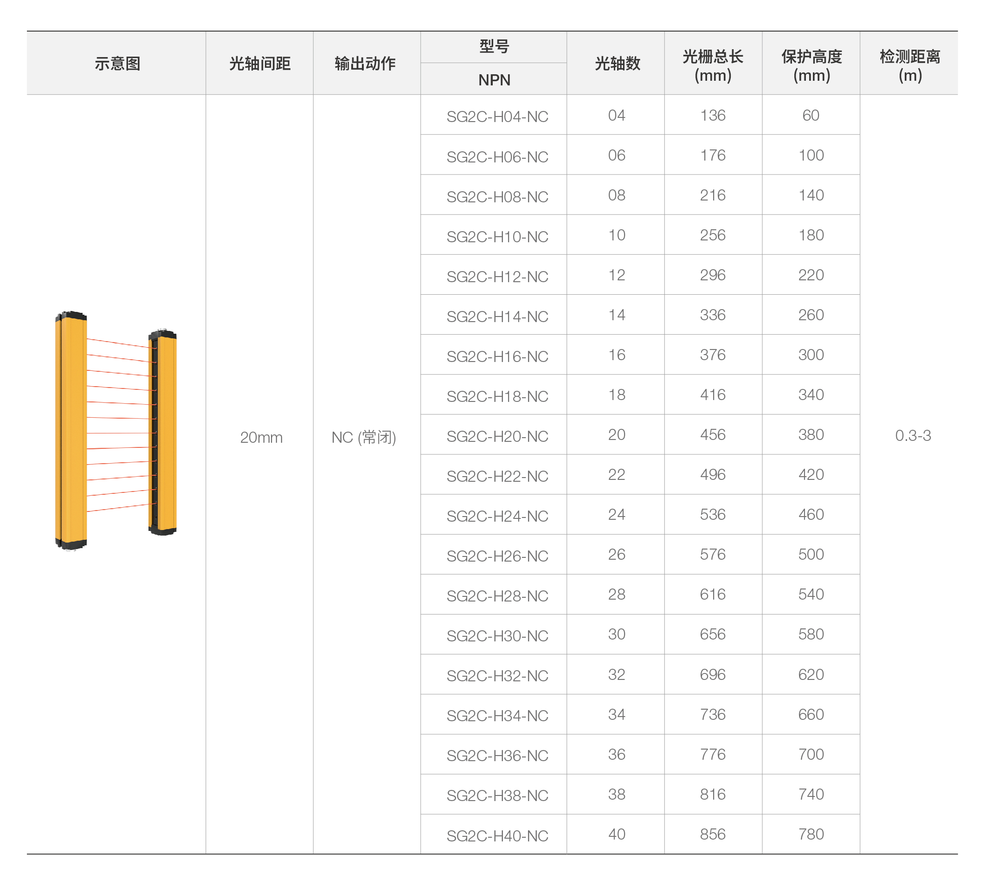Click the 光栅总长 (mm) header
The width and height of the screenshot is (985, 886).
coord(713,65)
